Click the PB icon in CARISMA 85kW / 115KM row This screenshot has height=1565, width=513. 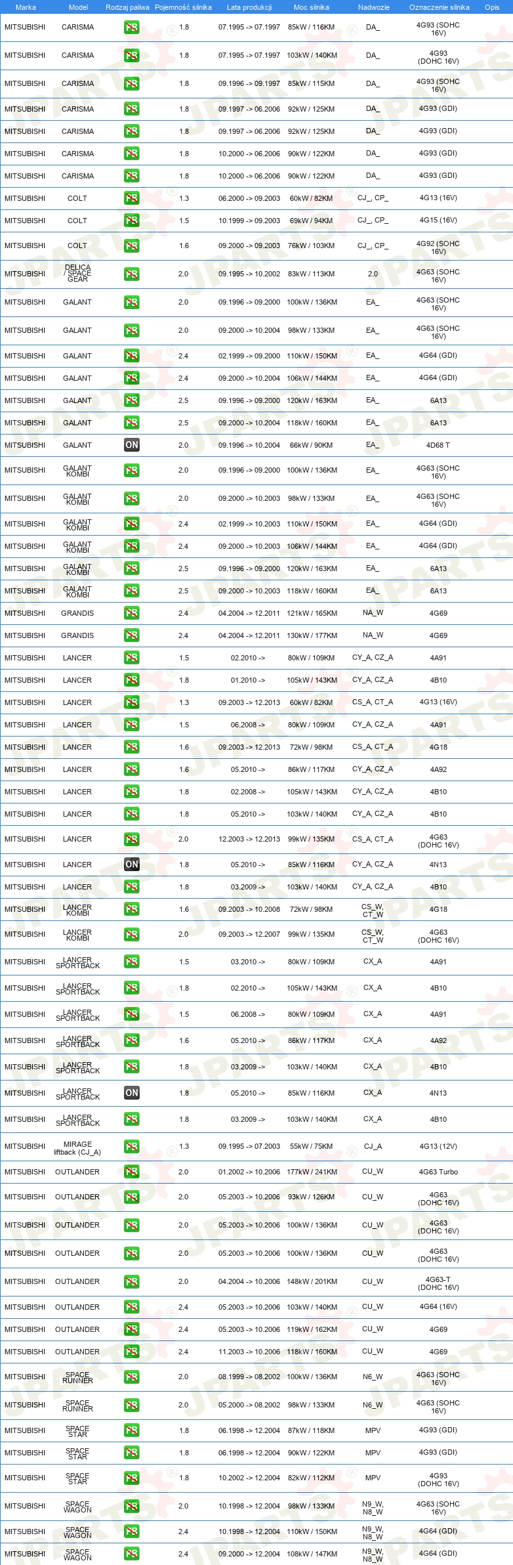[x=131, y=84]
